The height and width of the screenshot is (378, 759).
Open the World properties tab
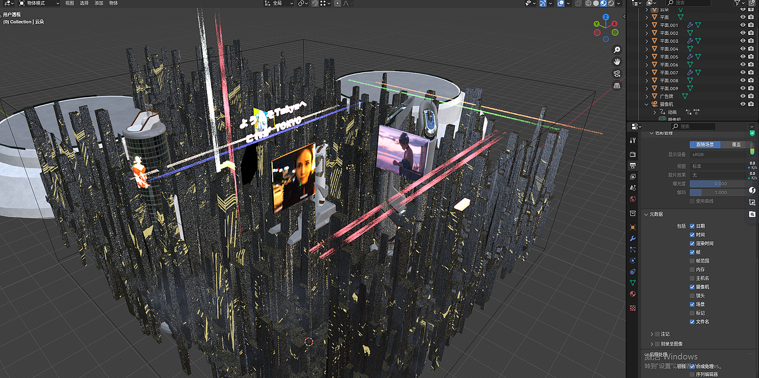tap(633, 199)
